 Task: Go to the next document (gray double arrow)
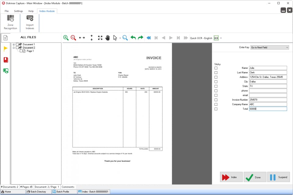[x=186, y=38]
